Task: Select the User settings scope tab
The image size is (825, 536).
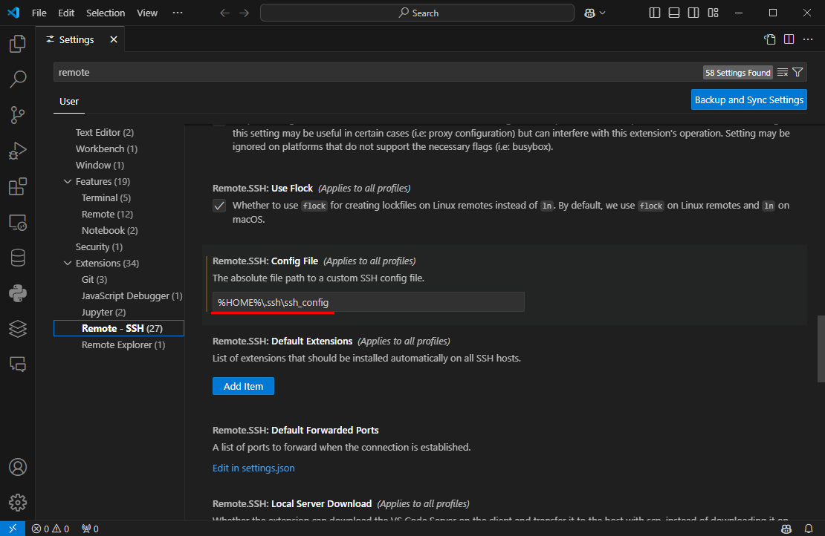Action: click(69, 102)
